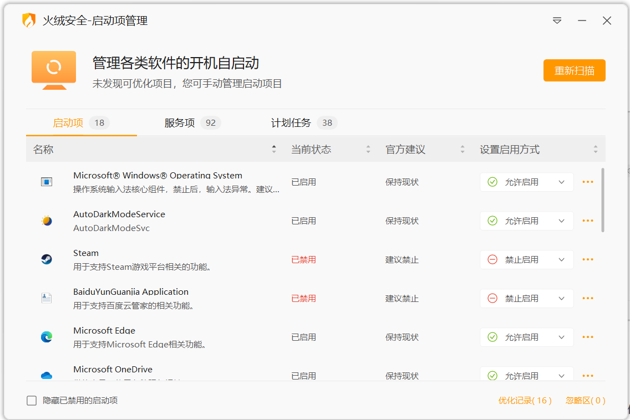This screenshot has height=420, width=630.
Task: Select the Microsoft® Windows® Operating System entry name
Action: 157,175
